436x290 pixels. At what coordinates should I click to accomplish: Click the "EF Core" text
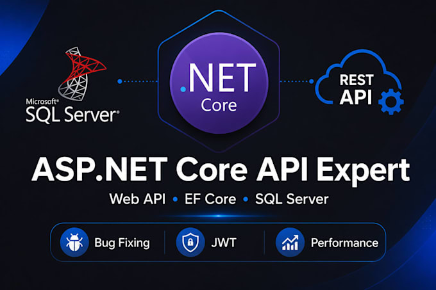point(210,199)
